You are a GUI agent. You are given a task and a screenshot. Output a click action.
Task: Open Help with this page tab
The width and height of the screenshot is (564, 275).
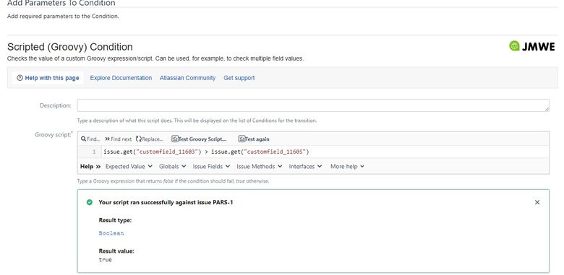[x=48, y=78]
